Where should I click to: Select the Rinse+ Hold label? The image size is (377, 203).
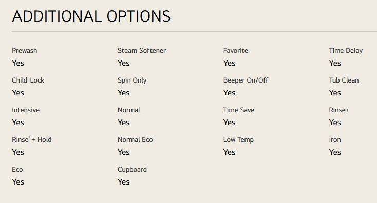[32, 139]
